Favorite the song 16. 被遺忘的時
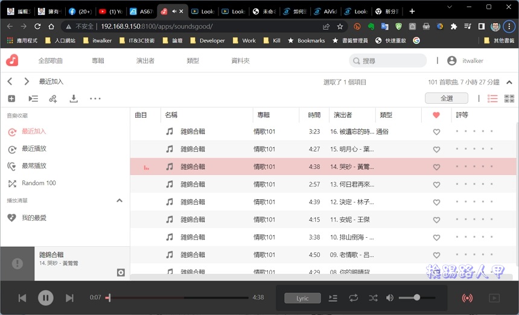 (436, 132)
